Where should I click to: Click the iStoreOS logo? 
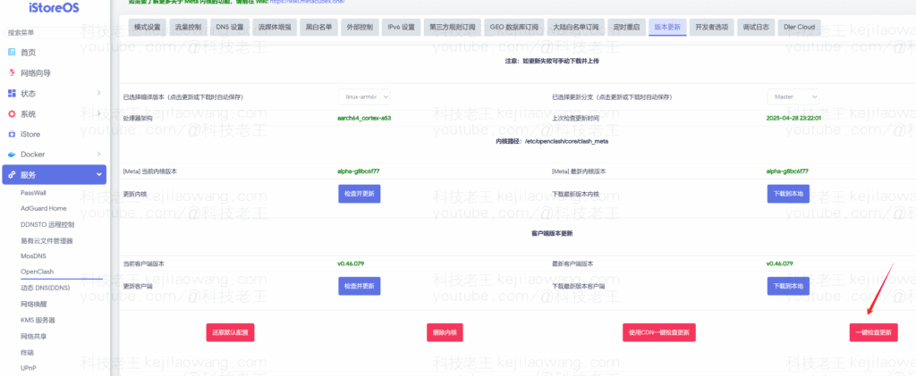(x=54, y=8)
